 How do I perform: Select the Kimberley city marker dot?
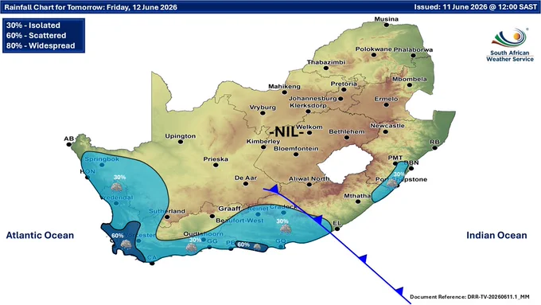click(263, 147)
